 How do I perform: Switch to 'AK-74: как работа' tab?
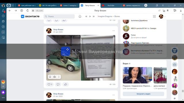click(48, 5)
